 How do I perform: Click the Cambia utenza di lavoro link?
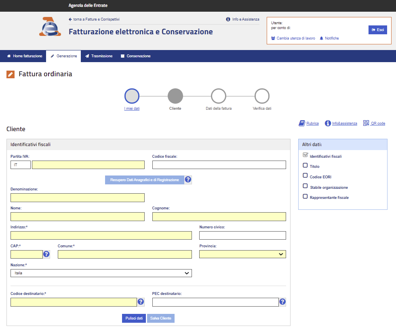point(296,38)
